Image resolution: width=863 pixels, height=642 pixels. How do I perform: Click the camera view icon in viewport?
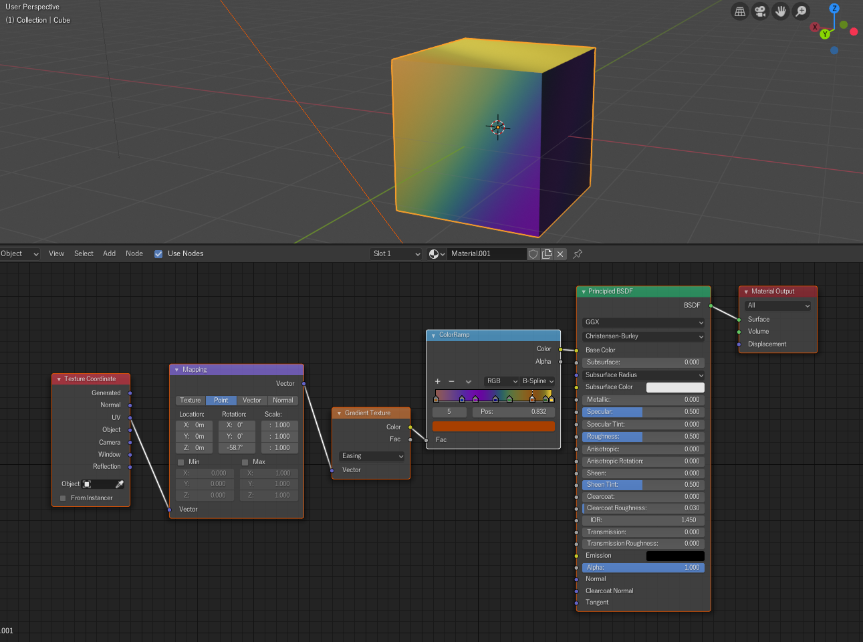[x=760, y=11]
